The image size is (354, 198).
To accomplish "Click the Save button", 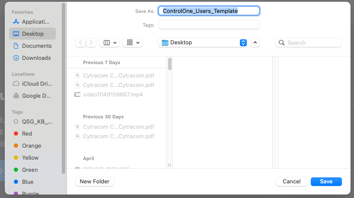I will tap(326, 182).
